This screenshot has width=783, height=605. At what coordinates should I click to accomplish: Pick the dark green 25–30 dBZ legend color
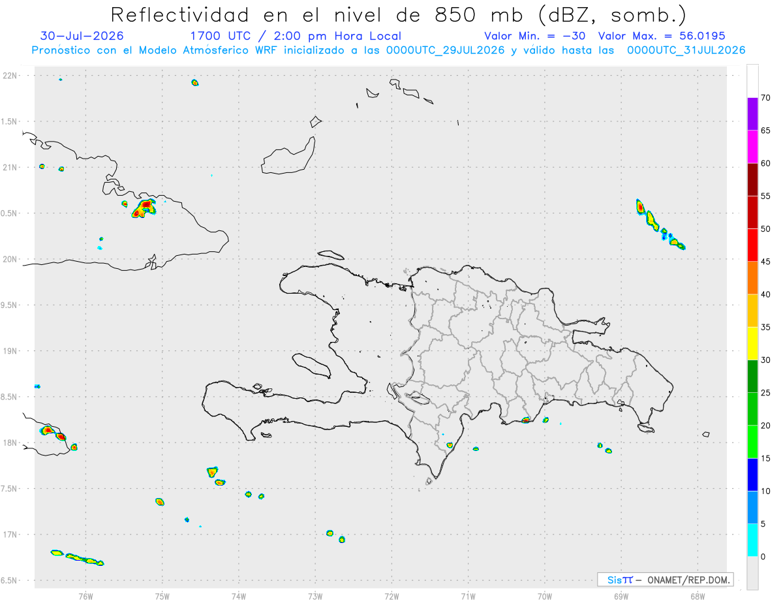[752, 377]
